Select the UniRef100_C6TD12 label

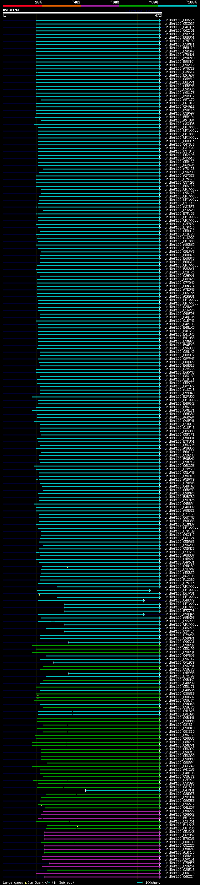[179, 103]
